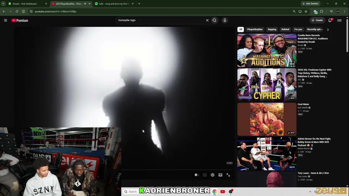The image size is (349, 196).
Task: Select the Rapping filter chip
Action: click(x=272, y=29)
